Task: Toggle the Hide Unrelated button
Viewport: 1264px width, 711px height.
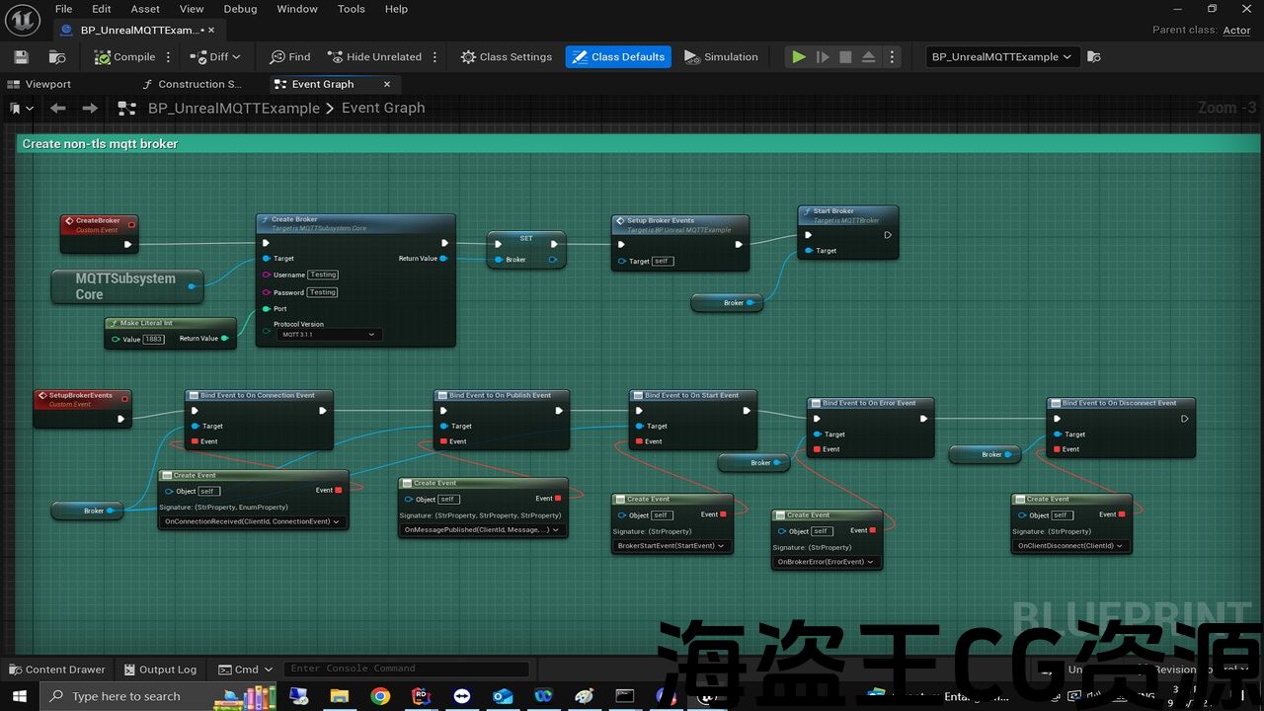Action: 374,57
